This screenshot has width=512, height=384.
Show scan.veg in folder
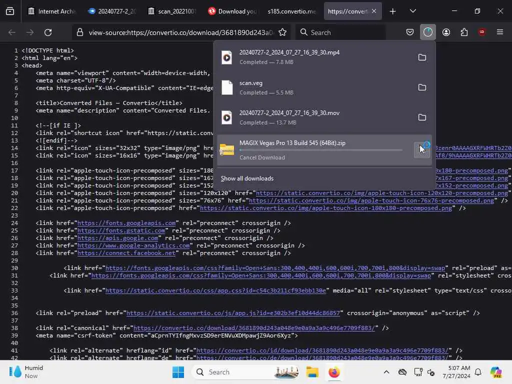click(422, 87)
